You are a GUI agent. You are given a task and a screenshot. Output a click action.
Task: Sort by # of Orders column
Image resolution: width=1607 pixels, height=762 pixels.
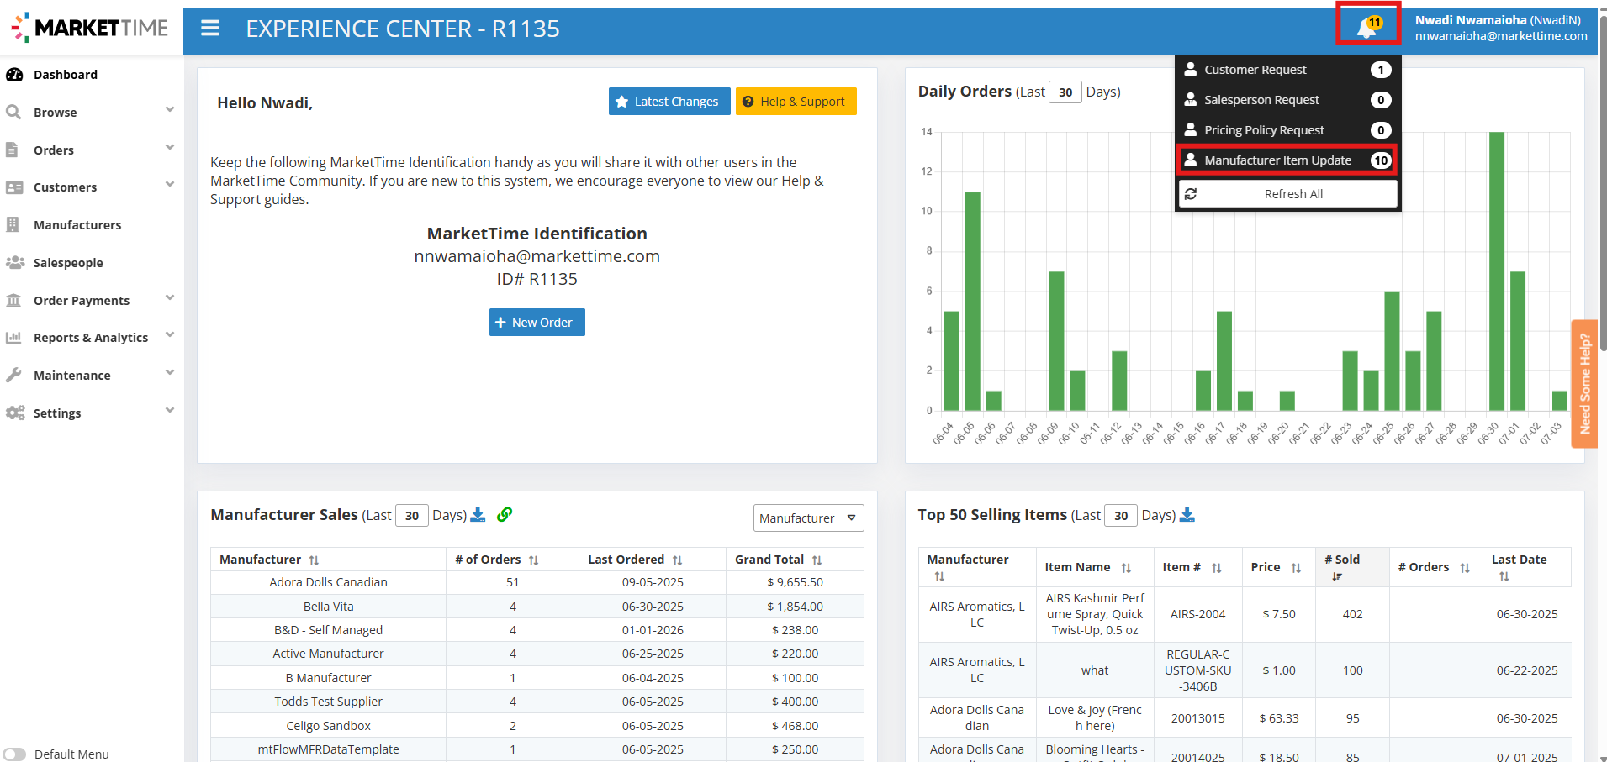[x=534, y=560]
